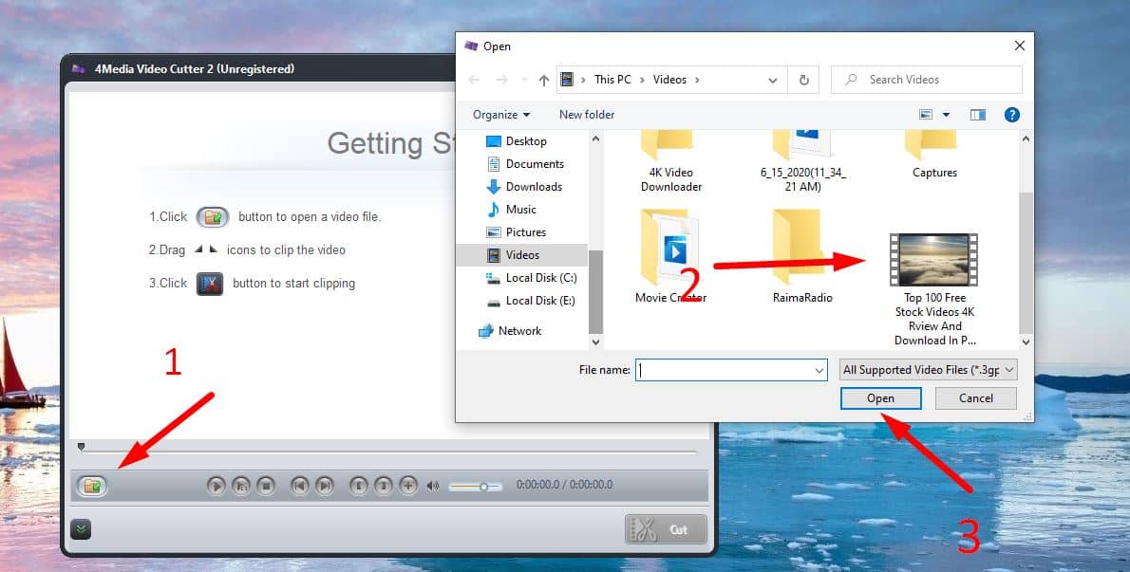Click the previous frame button
Image resolution: width=1130 pixels, height=572 pixels.
(x=300, y=486)
